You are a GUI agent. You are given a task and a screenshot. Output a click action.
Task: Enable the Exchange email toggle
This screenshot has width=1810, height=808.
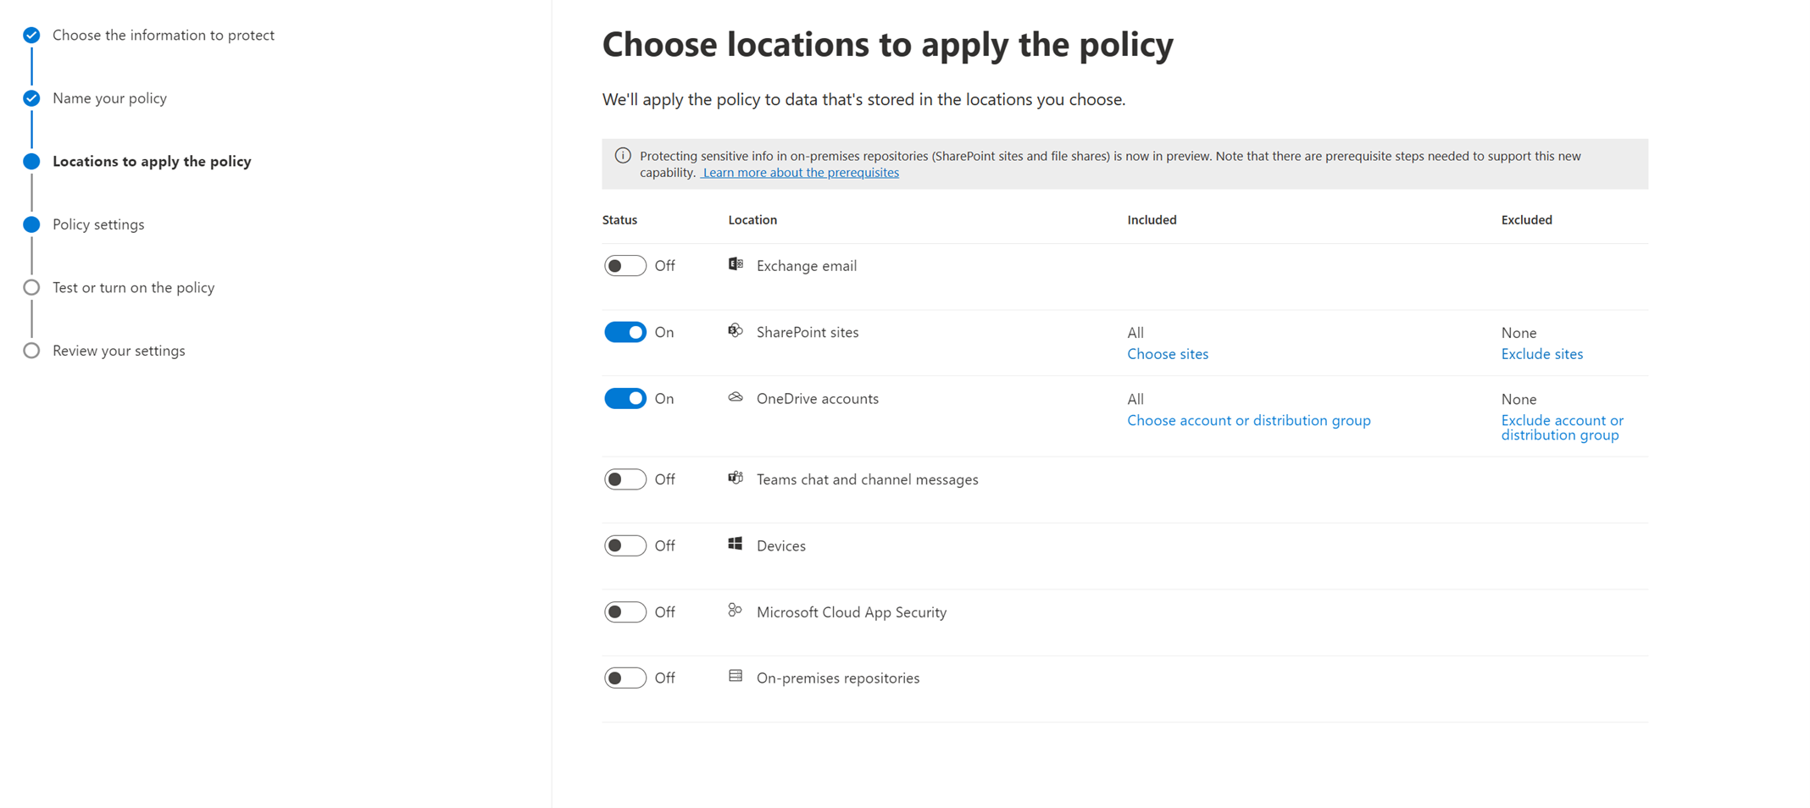pos(625,266)
